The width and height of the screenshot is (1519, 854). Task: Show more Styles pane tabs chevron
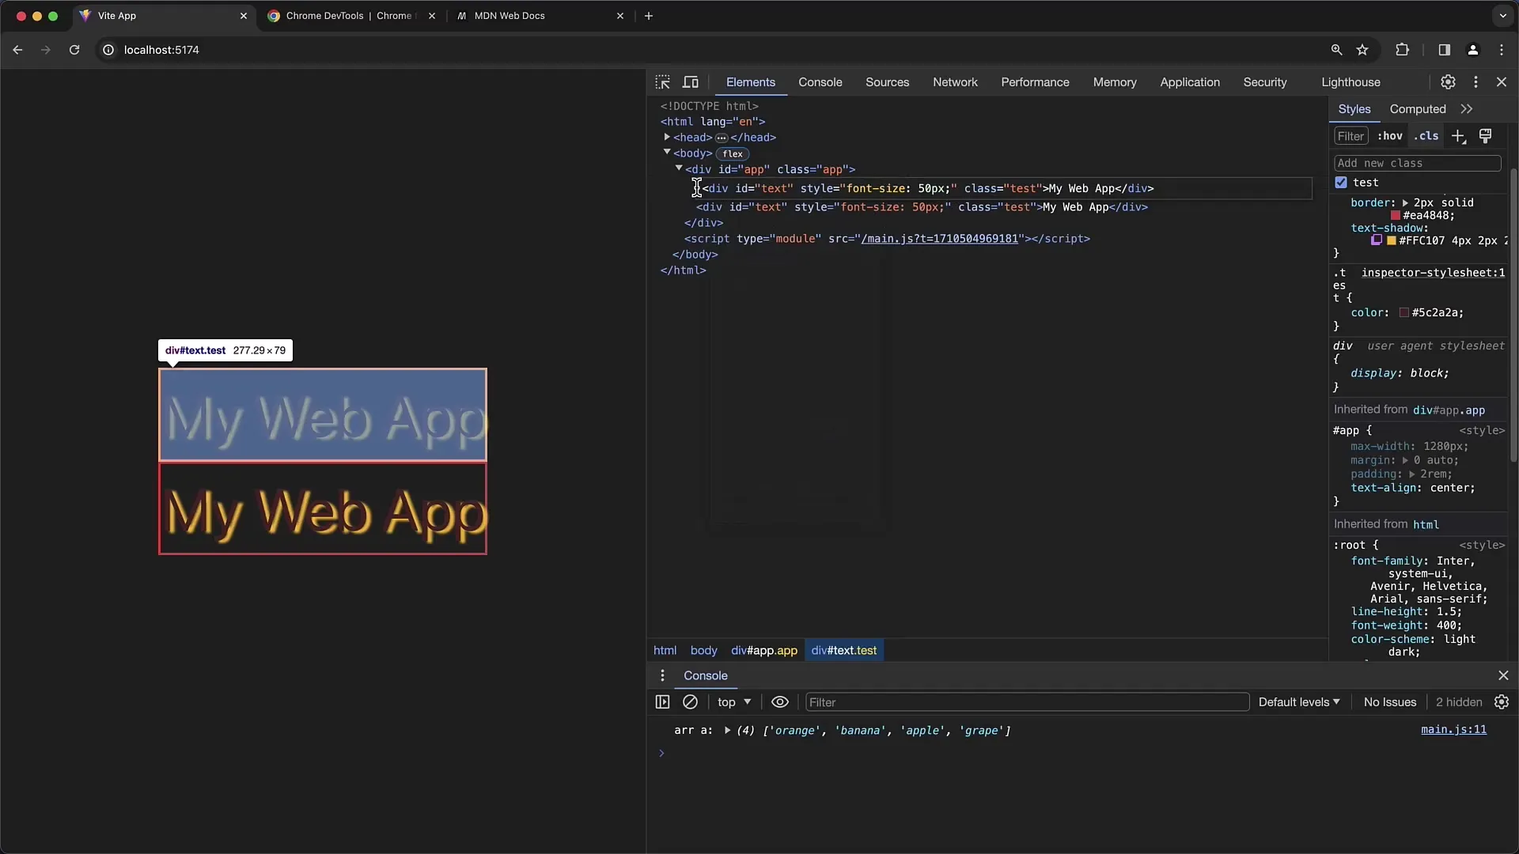point(1467,109)
